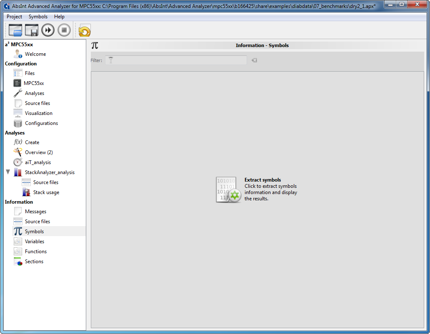Viewport: 430px width, 334px height.
Task: Open Source files under Information
Action: pos(37,222)
